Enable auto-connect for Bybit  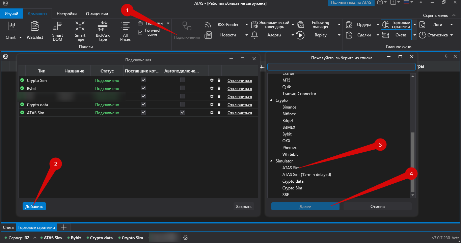click(x=183, y=88)
